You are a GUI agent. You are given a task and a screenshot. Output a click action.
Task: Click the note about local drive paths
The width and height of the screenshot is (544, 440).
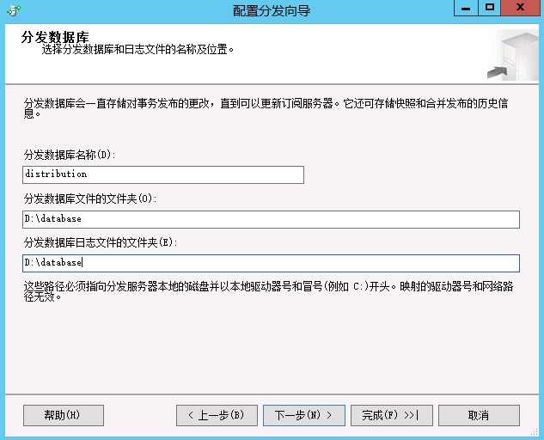[268, 292]
